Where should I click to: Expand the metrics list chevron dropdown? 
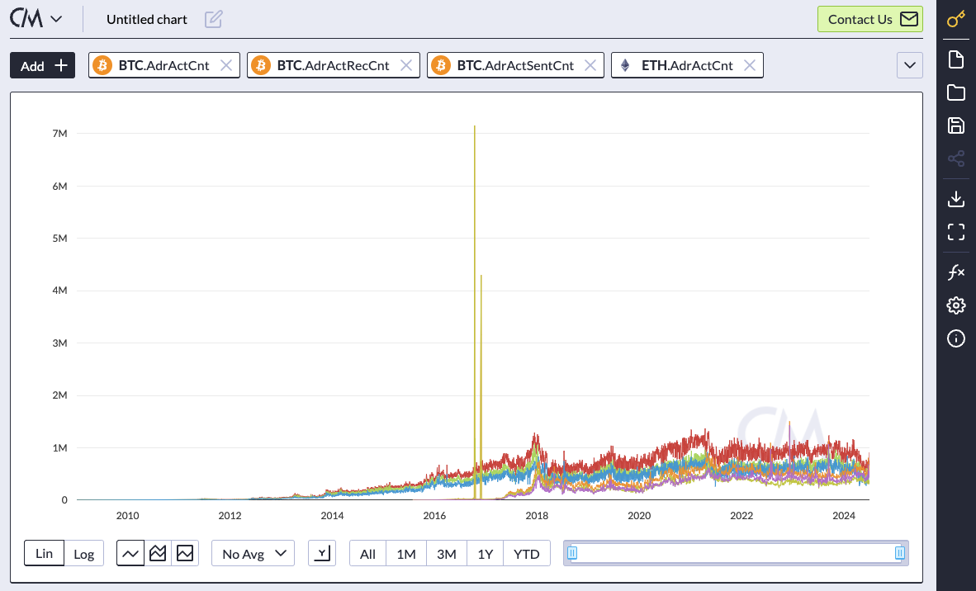pos(910,65)
